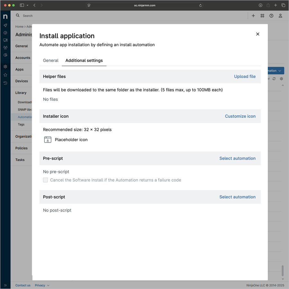The width and height of the screenshot is (289, 289).
Task: Open Library in Administration menu
Action: point(21,93)
